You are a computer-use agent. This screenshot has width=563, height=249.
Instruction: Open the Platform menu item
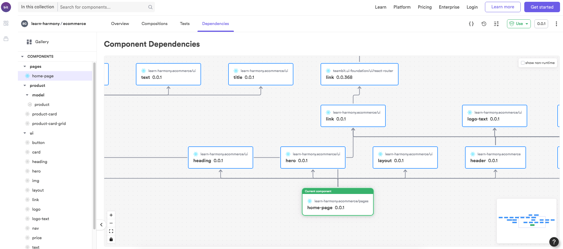pyautogui.click(x=402, y=7)
